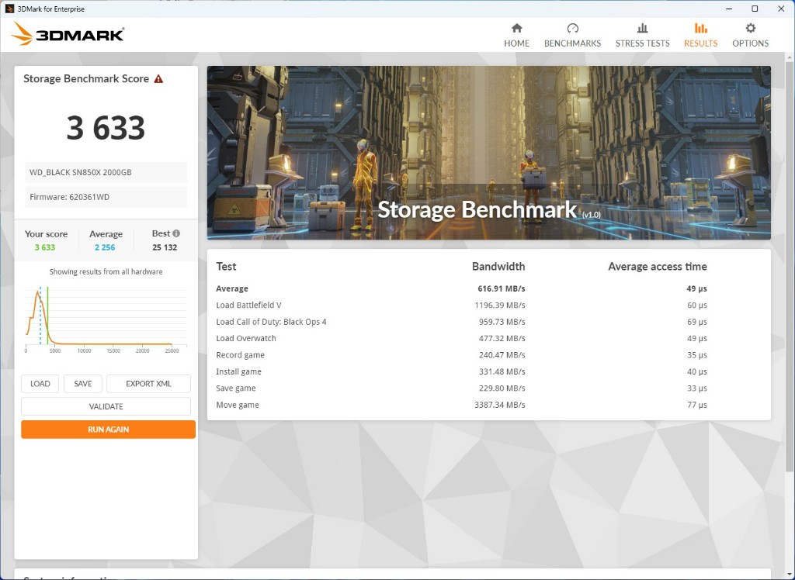Export the result as XML
The height and width of the screenshot is (580, 795).
tap(148, 383)
